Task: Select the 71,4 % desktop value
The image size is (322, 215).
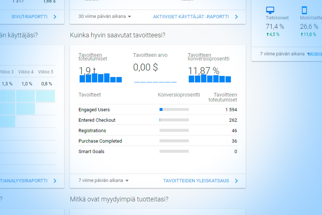Action: pos(275,26)
